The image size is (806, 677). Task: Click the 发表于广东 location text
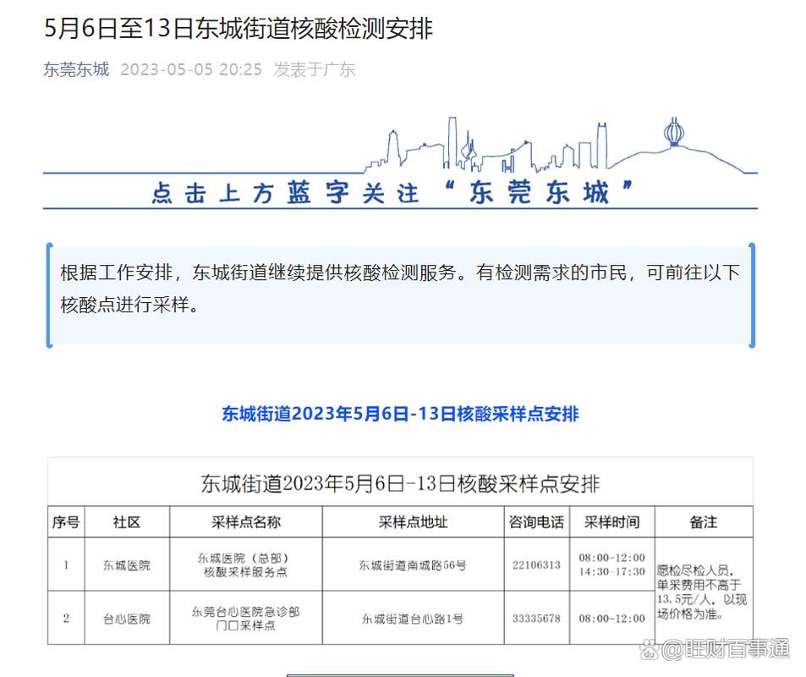click(x=314, y=69)
